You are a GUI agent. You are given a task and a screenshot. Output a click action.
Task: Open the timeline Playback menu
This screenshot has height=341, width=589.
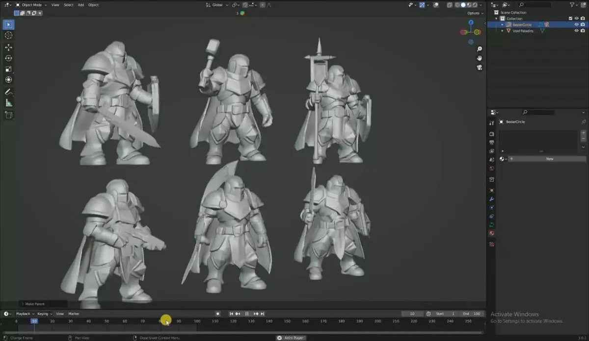coord(25,314)
